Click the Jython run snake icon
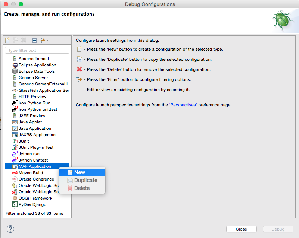 pyautogui.click(x=15, y=154)
